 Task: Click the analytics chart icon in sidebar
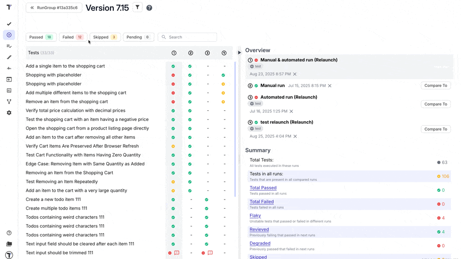[9, 91]
